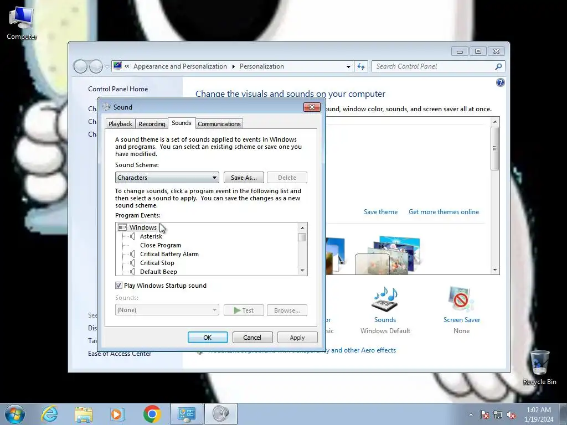Click the search magnifier in Control Panel
Screen dimensions: 567x425
point(498,66)
